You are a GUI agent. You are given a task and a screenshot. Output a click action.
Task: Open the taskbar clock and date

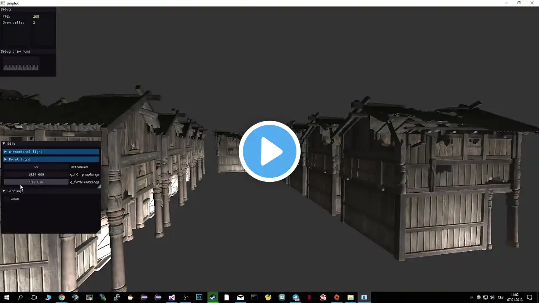point(515,298)
